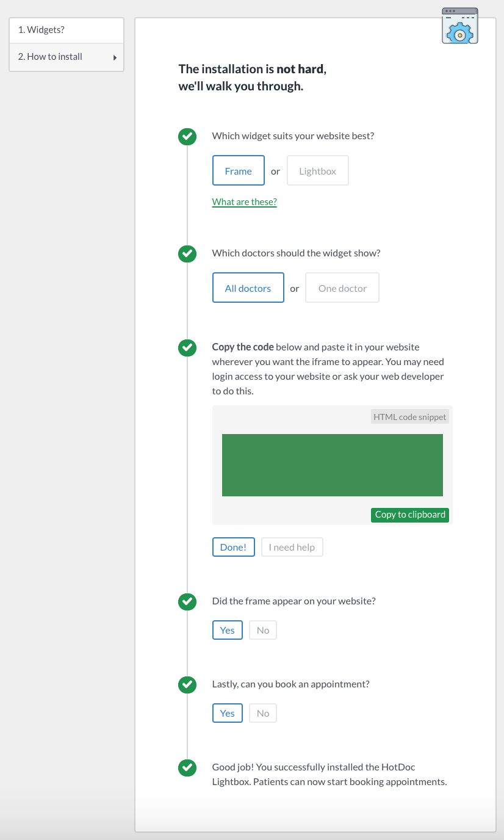Open the Widgets? sidebar item
504x840 pixels.
click(67, 30)
